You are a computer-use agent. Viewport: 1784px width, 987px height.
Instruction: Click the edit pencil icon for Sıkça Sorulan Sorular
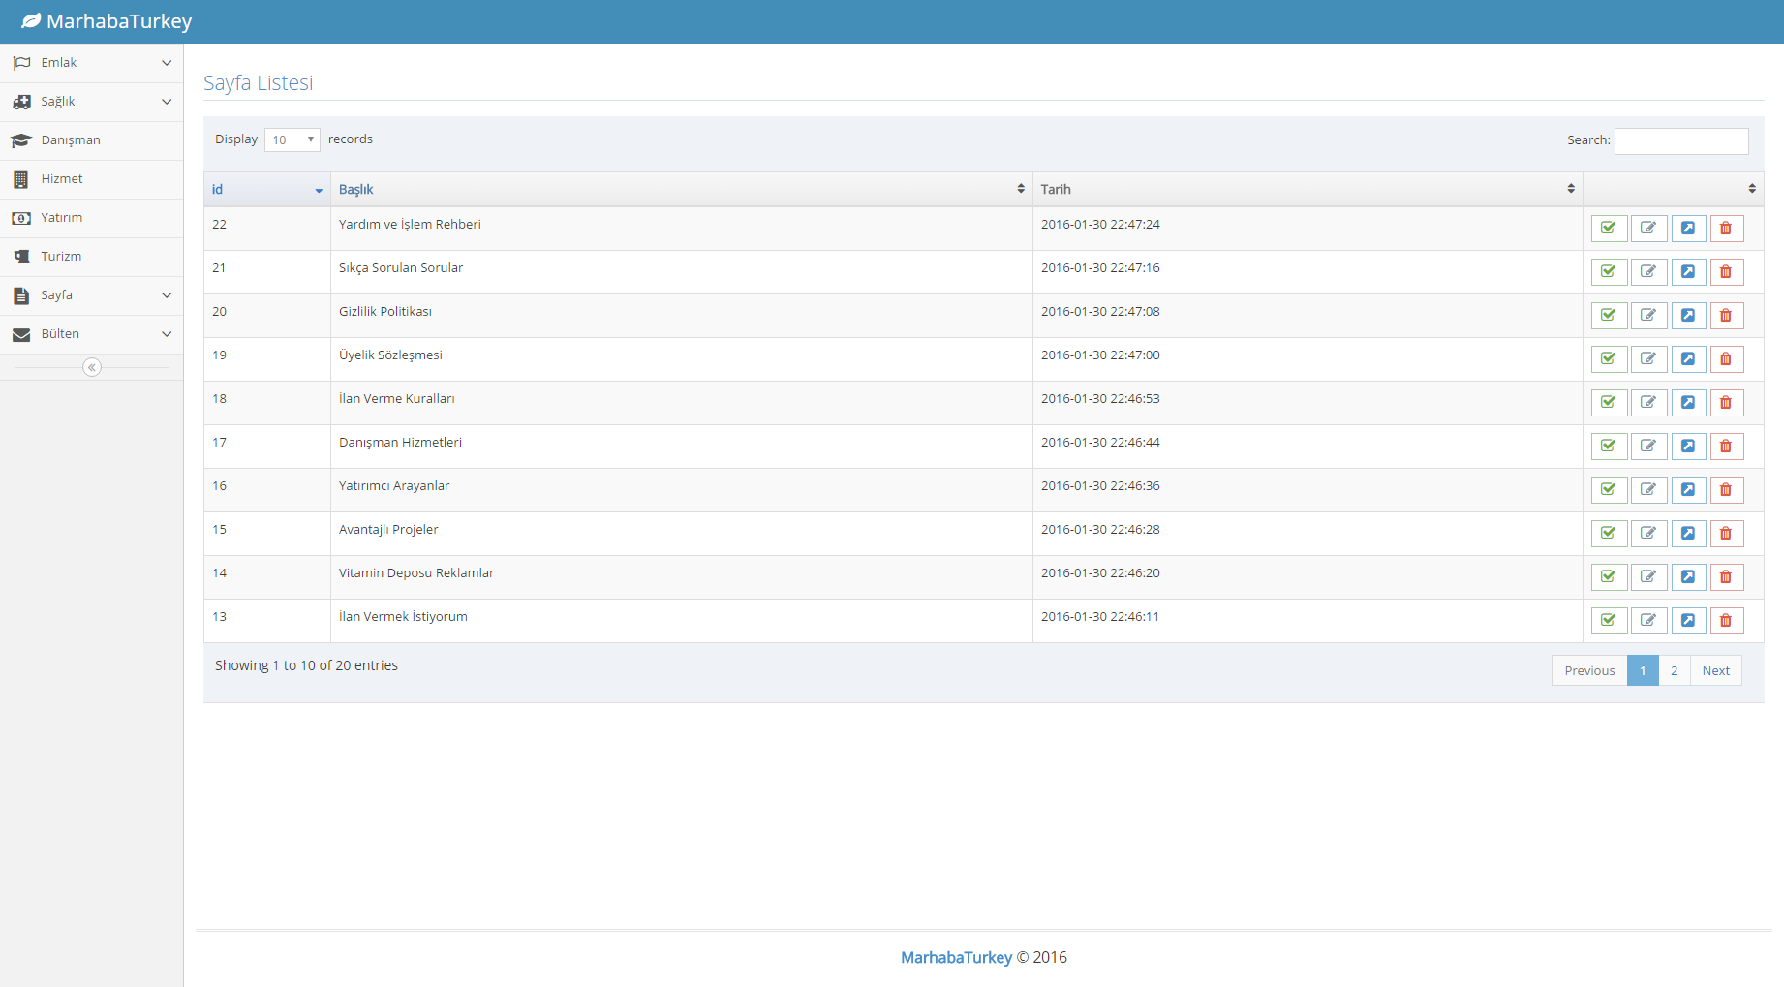(x=1648, y=272)
